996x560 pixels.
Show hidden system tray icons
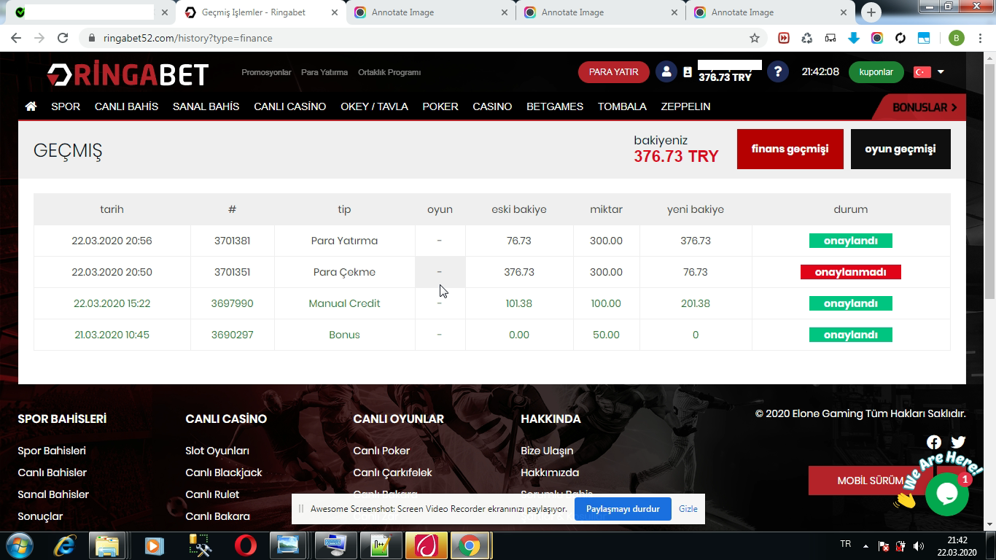point(865,545)
